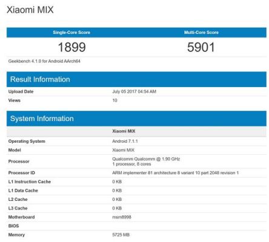
Task: Click the 'Xiaomi MIX' table column header
Action: [124, 131]
